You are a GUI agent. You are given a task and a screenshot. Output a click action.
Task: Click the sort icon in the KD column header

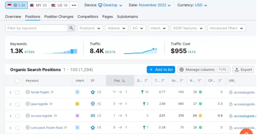[x=200, y=81]
